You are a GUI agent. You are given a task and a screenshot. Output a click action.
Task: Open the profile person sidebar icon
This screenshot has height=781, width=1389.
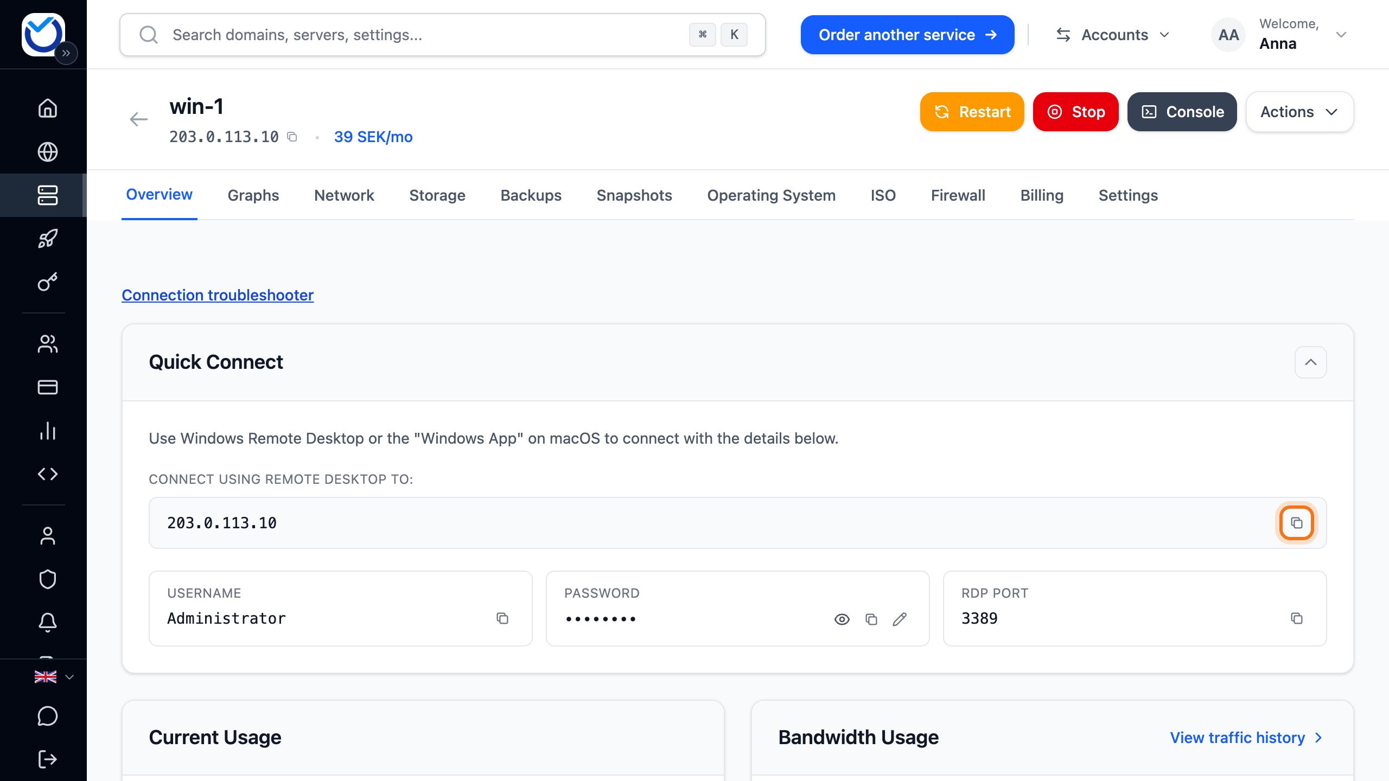(x=48, y=536)
